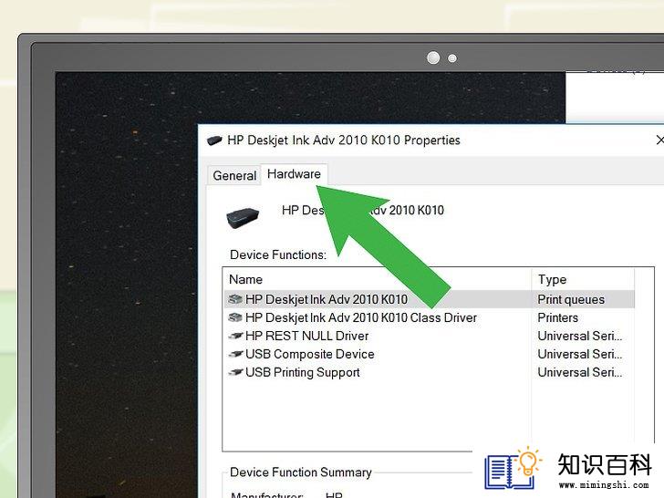This screenshot has height=498, width=664.
Task: Click Universal Seri... type for USB Printing Support
Action: 580,372
